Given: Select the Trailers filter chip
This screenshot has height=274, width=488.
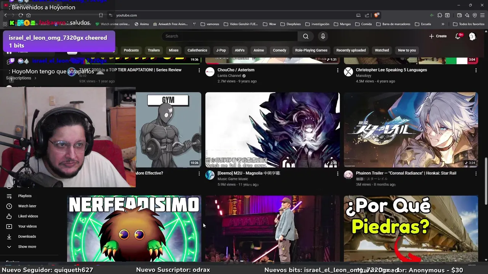Looking at the screenshot, I should [x=154, y=50].
